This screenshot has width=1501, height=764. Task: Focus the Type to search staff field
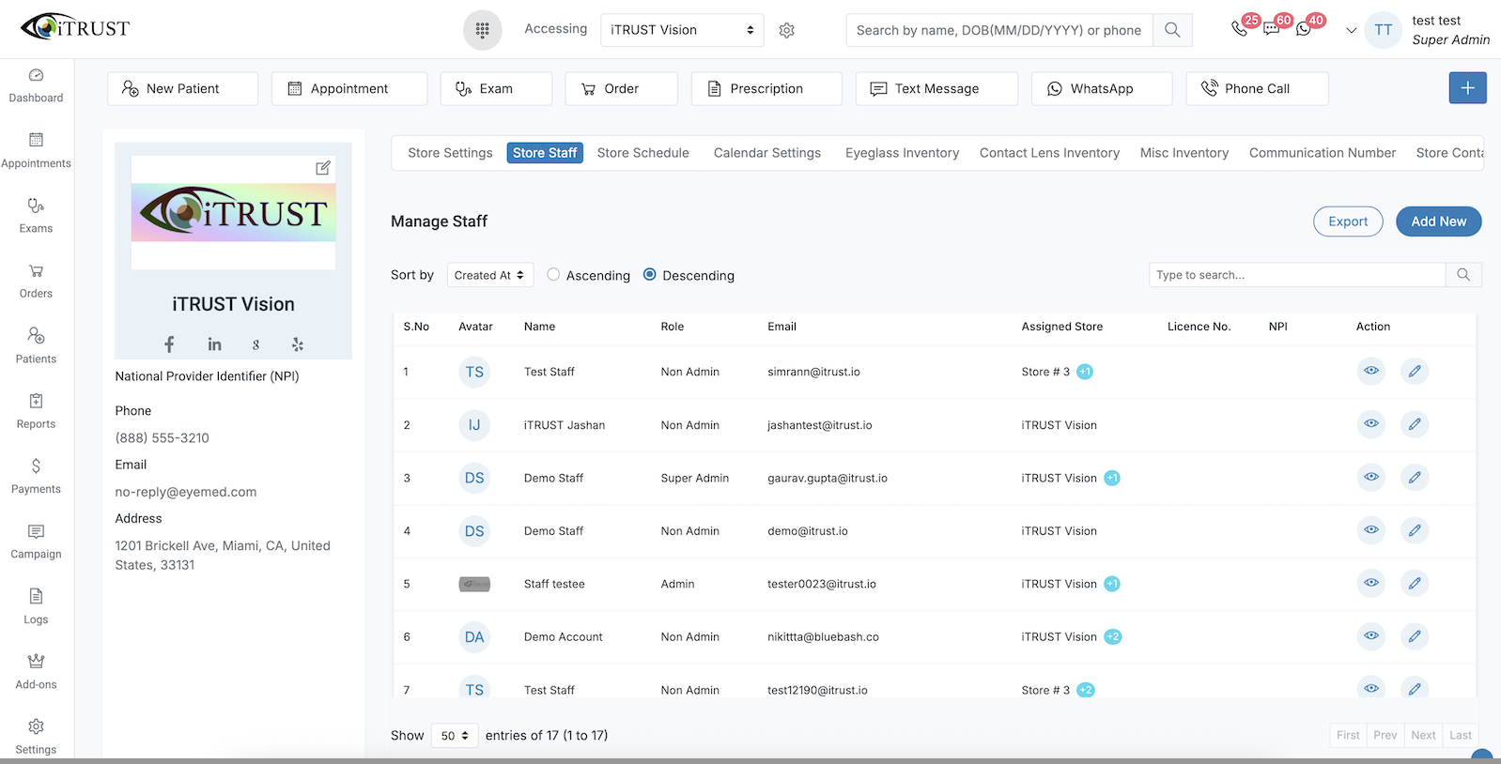click(x=1297, y=275)
